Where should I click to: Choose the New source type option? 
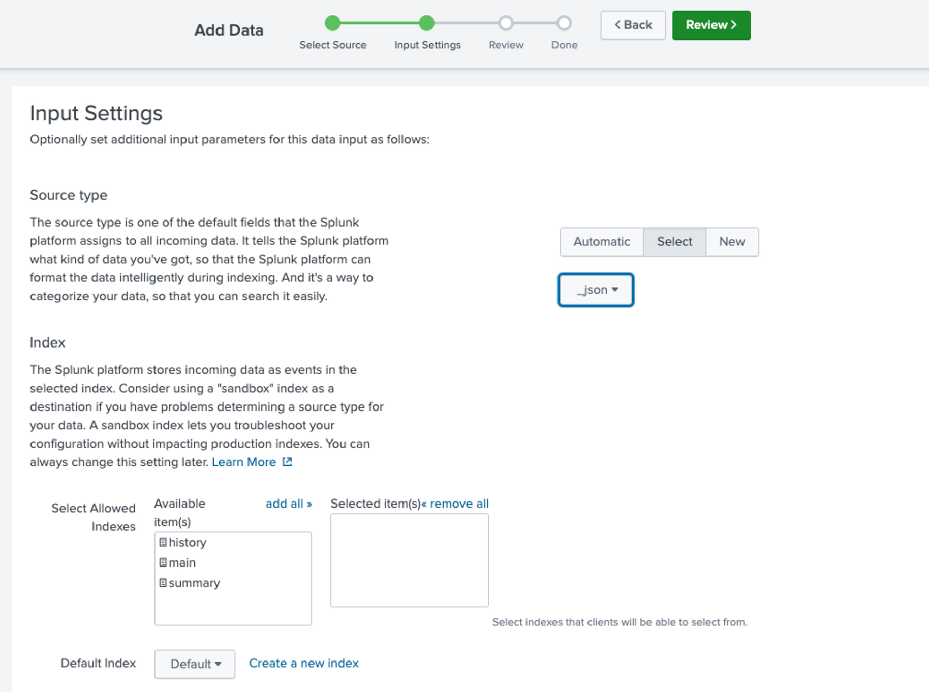732,242
